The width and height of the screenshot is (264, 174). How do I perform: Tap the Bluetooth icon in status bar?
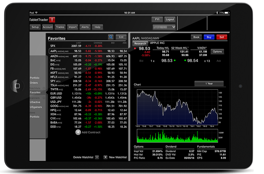[x=217, y=13]
